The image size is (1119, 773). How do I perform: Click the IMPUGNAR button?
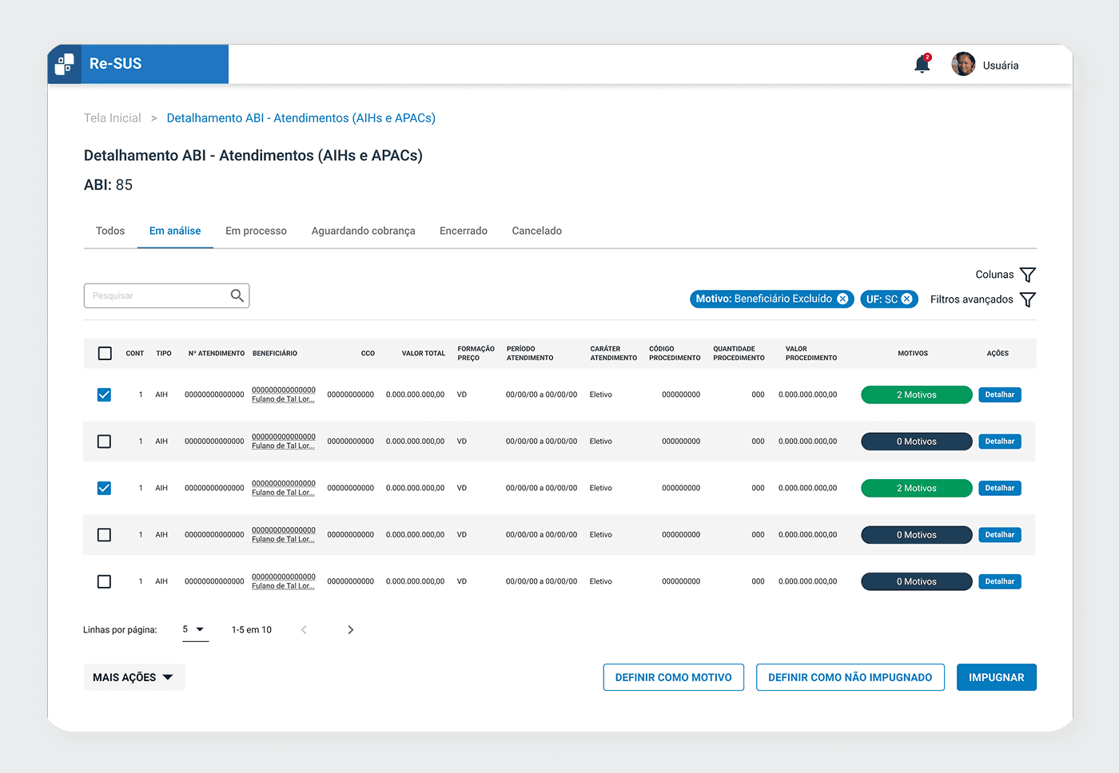996,676
